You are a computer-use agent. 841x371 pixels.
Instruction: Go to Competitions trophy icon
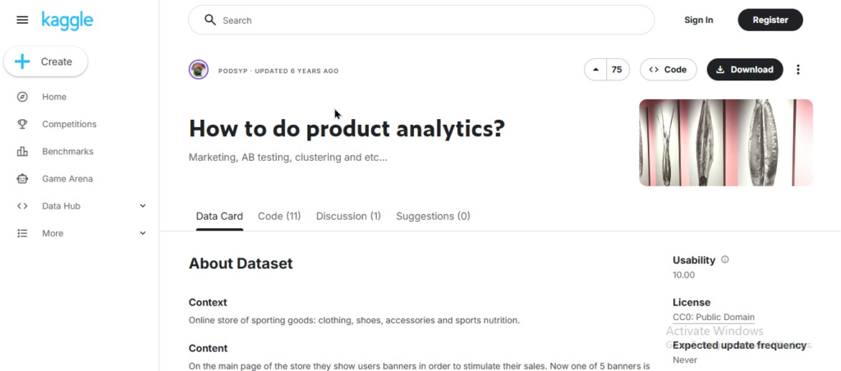tap(23, 124)
